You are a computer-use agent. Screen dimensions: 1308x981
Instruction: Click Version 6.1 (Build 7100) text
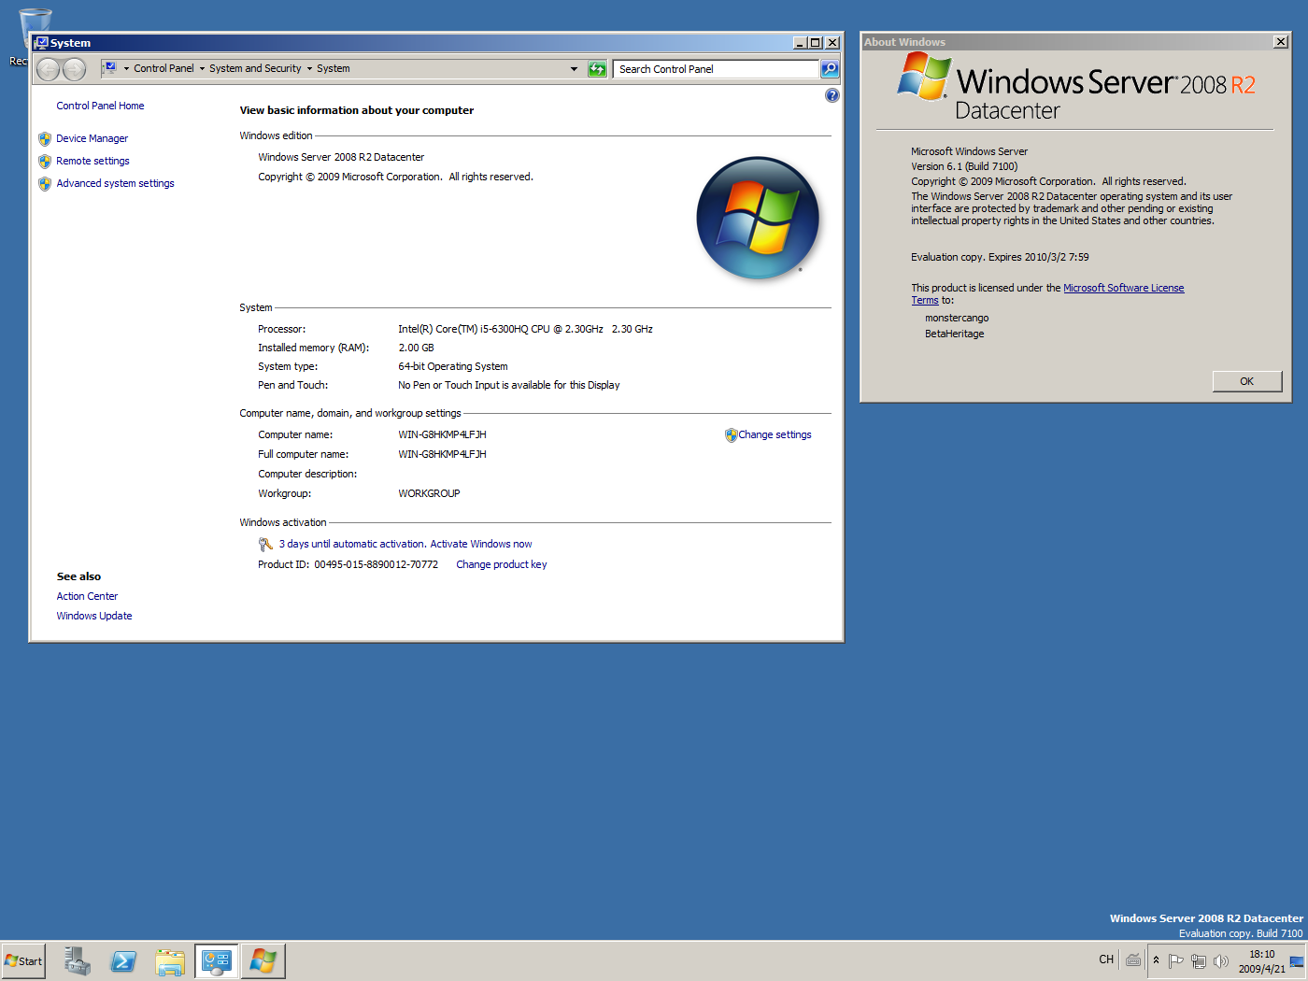tap(964, 166)
